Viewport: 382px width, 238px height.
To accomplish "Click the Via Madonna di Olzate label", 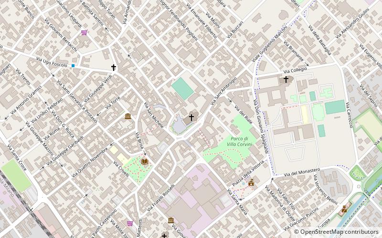I will pos(280,204).
